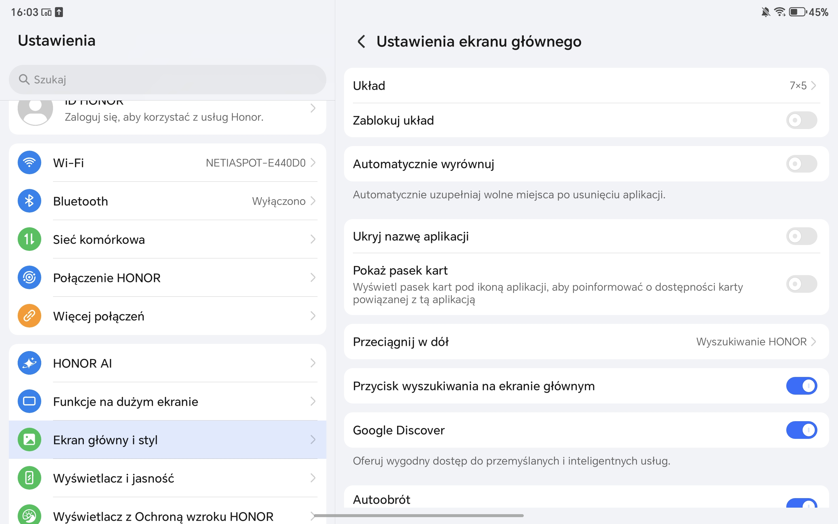
Task: Expand Przeciągnij w dół Wyszukiwanie HONOR option
Action: (756, 342)
